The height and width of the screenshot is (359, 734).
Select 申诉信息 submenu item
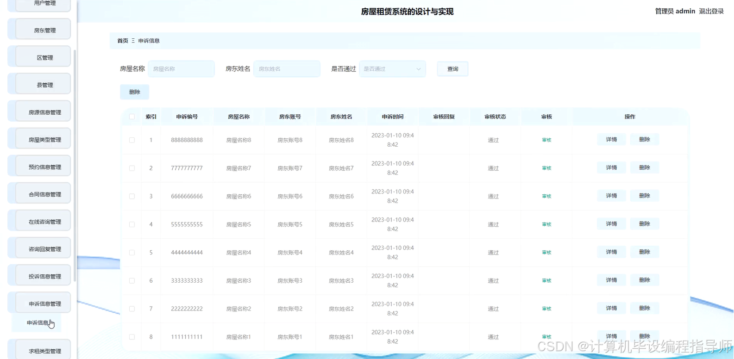tap(37, 323)
